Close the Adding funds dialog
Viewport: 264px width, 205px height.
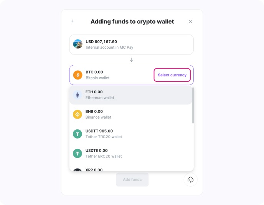tap(190, 21)
